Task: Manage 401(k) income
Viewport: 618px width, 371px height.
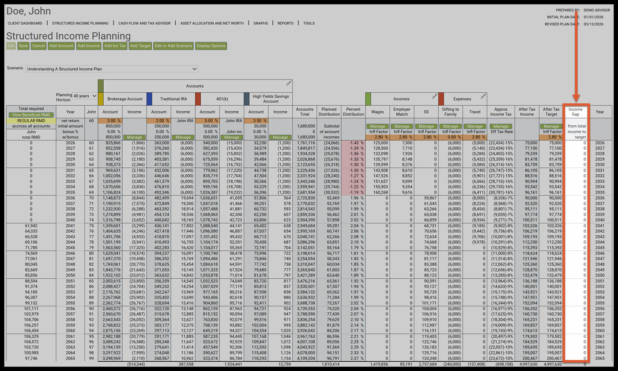Action: tap(231, 137)
